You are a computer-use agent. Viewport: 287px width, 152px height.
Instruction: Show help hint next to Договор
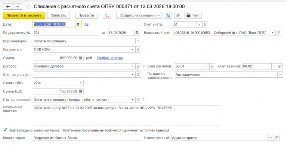pos(143,66)
